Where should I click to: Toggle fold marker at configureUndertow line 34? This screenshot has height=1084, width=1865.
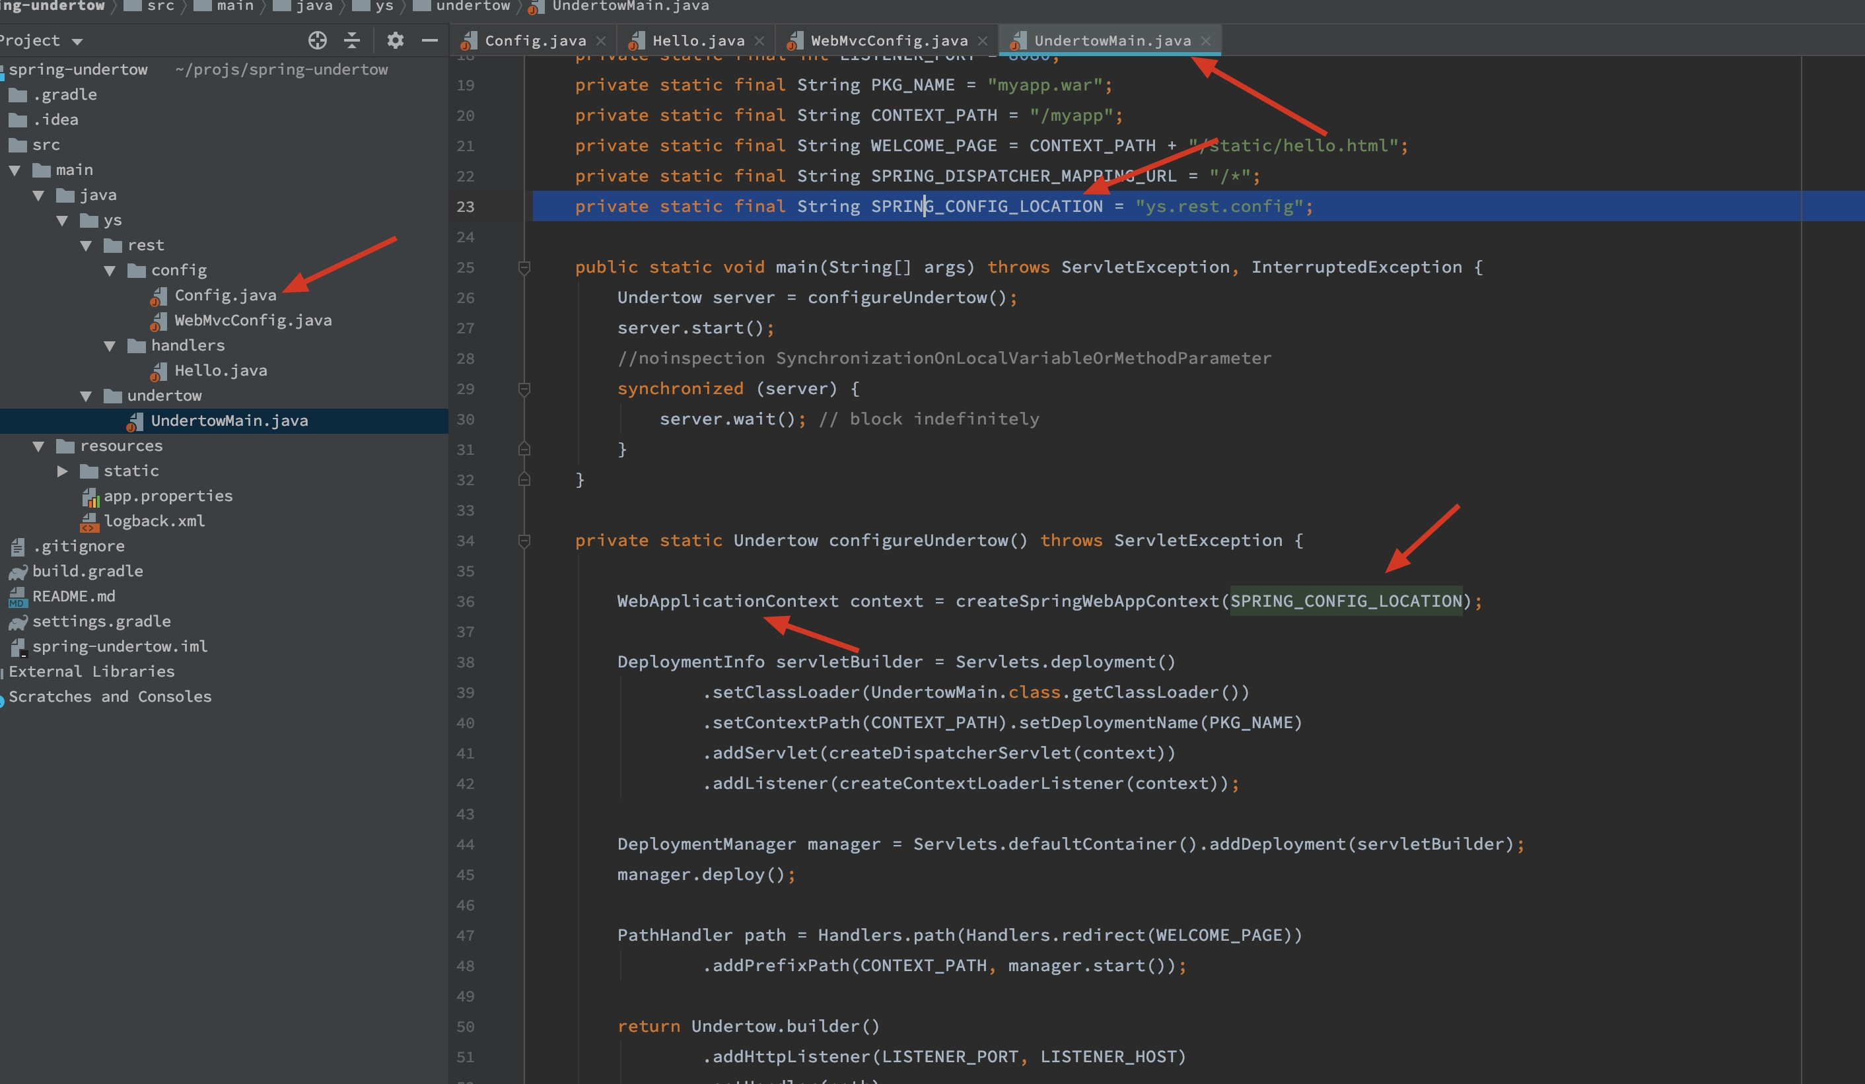[524, 541]
